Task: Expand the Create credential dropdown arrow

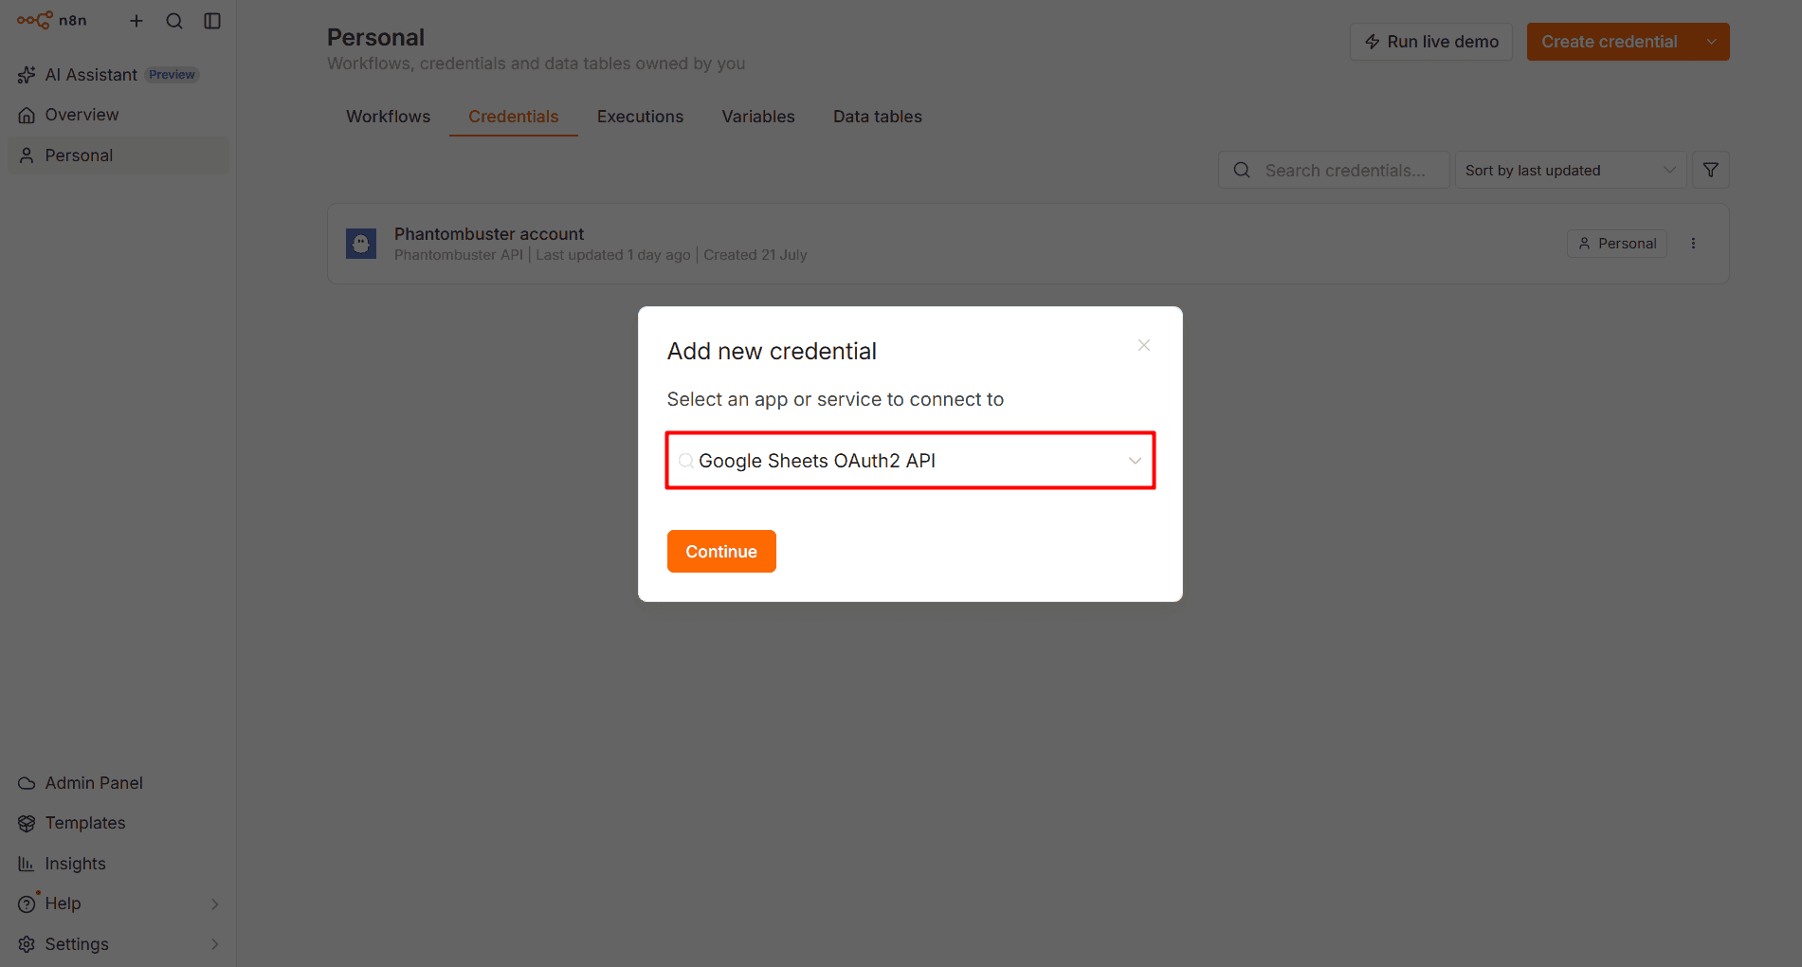Action: pyautogui.click(x=1712, y=42)
